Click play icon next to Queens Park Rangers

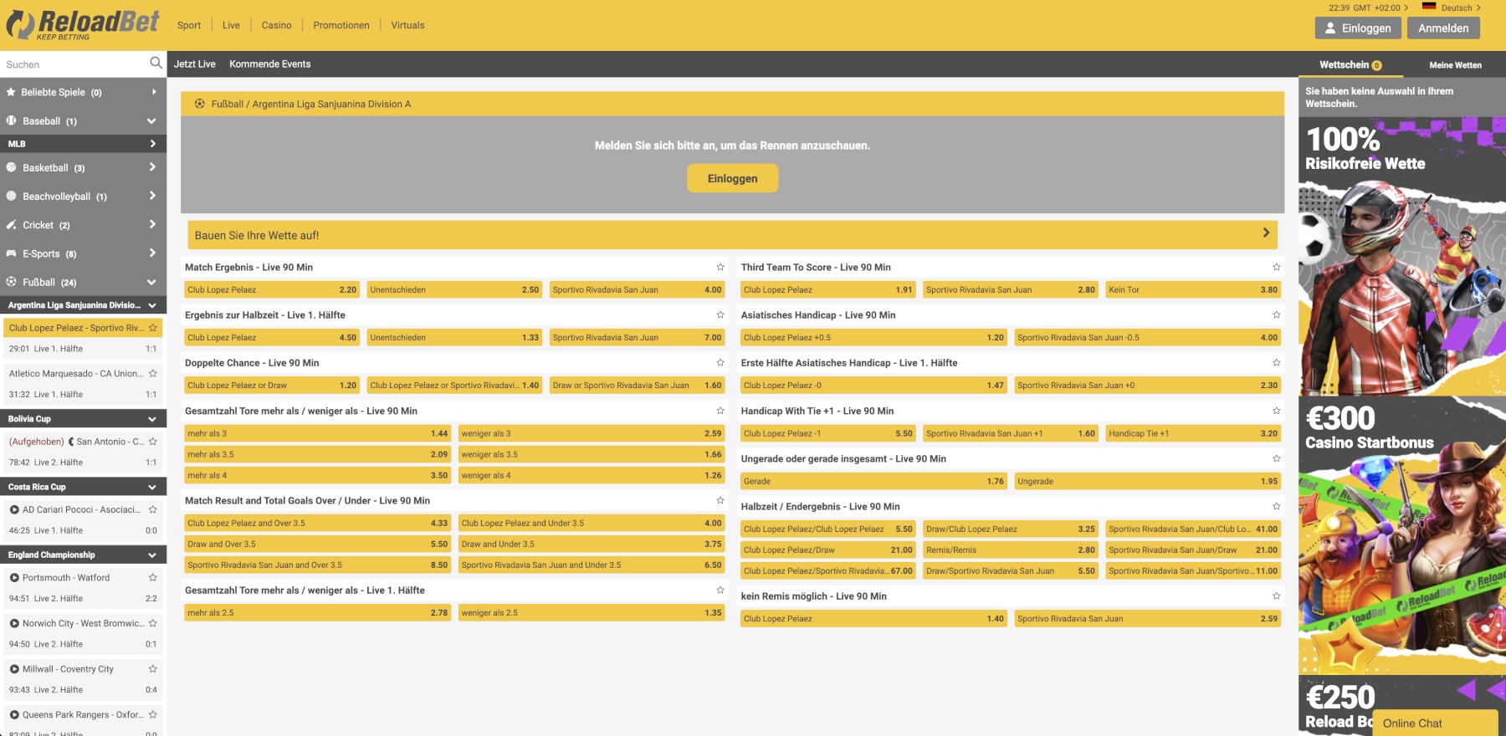coord(14,715)
